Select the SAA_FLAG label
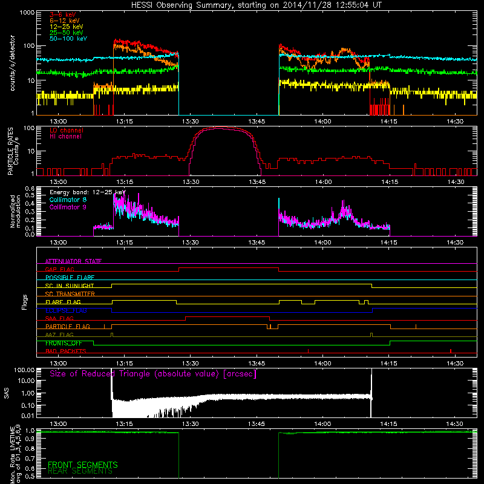 point(59,318)
